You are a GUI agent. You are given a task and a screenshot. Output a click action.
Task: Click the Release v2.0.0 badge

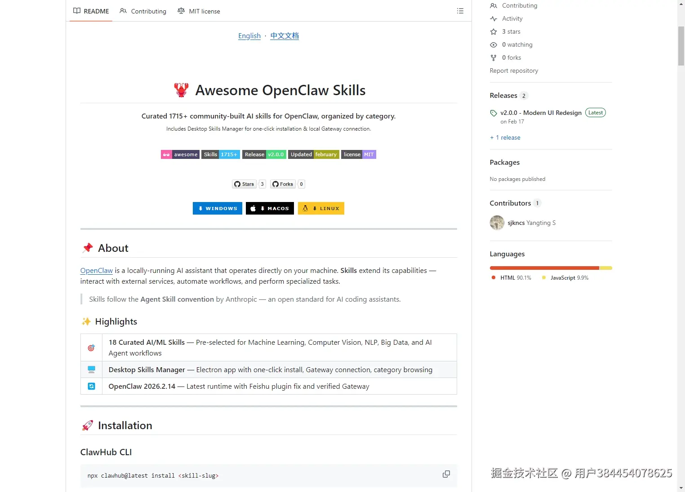264,154
